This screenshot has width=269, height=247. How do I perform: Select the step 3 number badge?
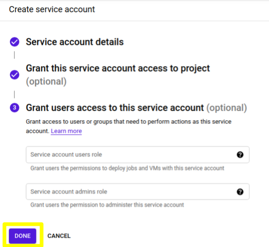coord(15,107)
